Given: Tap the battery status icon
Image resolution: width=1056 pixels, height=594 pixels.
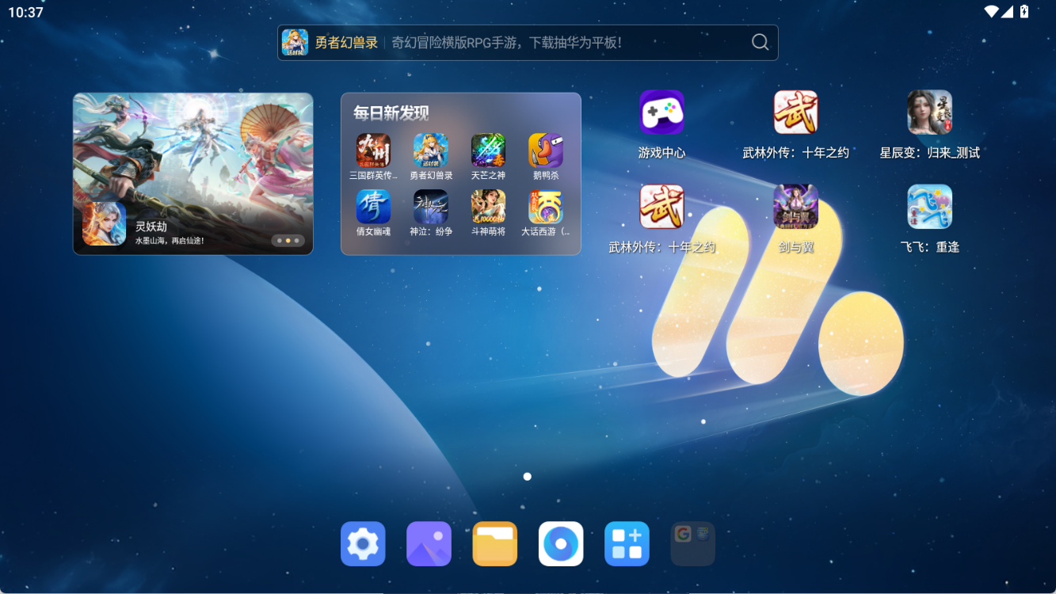Looking at the screenshot, I should [1024, 11].
